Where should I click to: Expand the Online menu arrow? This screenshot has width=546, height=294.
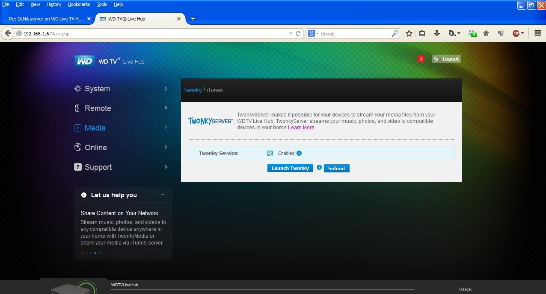(166, 147)
